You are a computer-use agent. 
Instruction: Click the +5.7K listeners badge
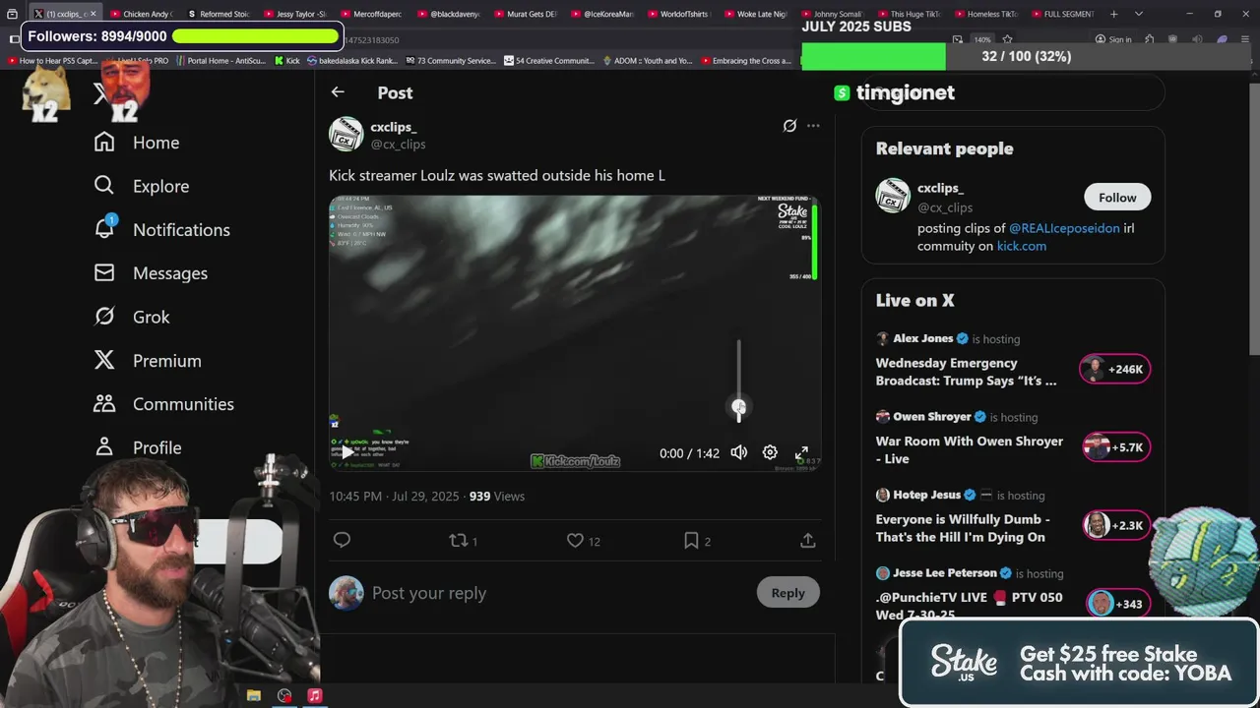[1116, 447]
